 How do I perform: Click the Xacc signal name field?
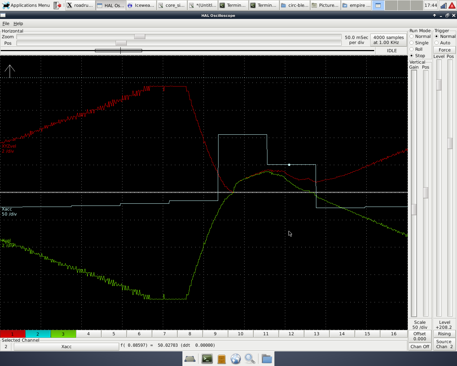pyautogui.click(x=66, y=346)
